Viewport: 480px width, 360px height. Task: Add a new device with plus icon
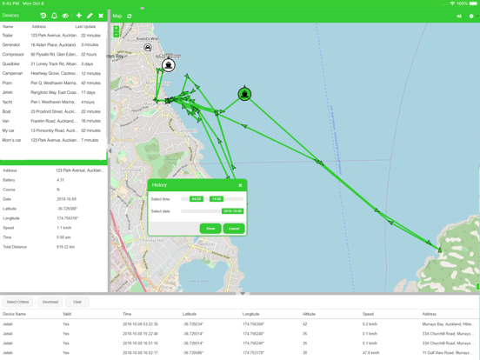coord(78,16)
